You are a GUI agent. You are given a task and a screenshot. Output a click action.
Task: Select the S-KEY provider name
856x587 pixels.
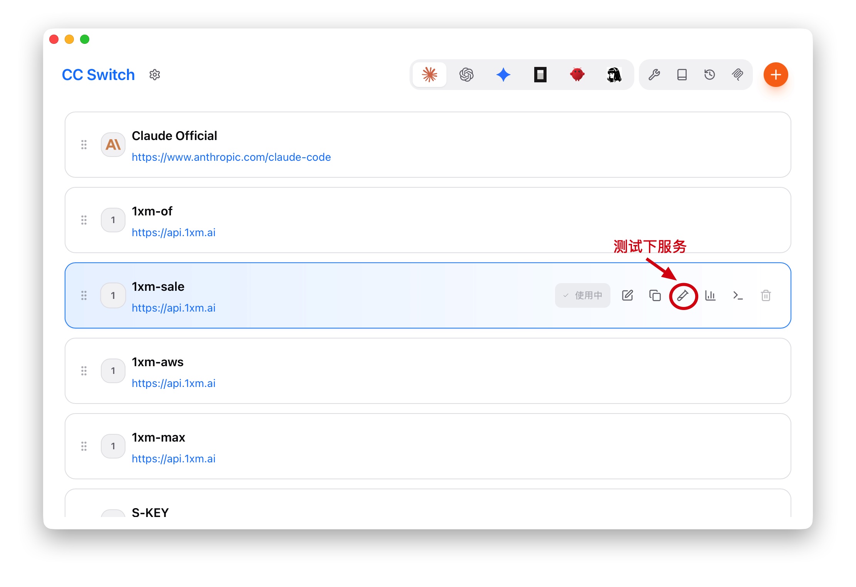click(x=150, y=512)
